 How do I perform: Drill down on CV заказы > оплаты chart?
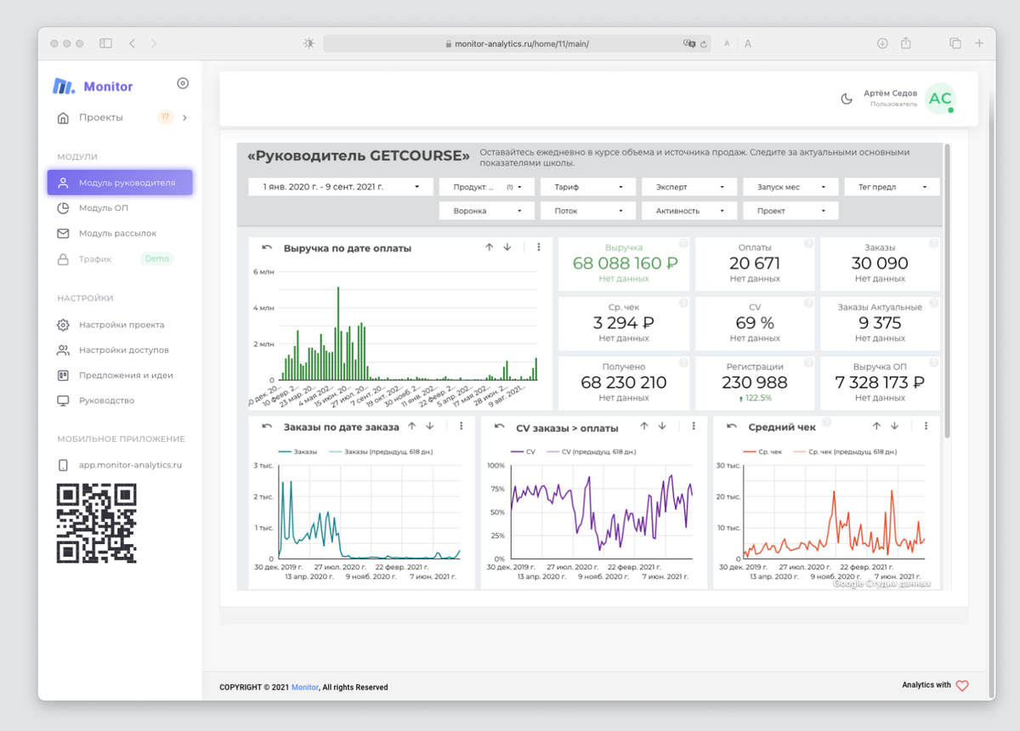pyautogui.click(x=662, y=427)
